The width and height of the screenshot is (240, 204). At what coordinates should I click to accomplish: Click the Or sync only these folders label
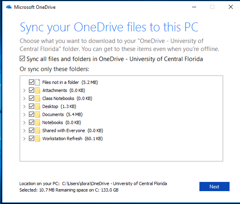coord(54,69)
